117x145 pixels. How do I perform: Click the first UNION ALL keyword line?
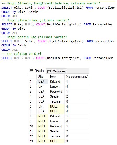click(9, 16)
